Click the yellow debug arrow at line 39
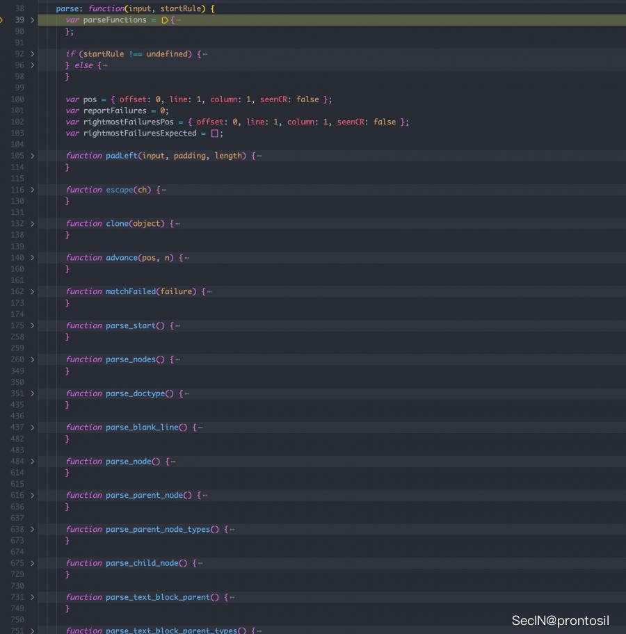Viewport: 626px width, 634px height. coord(2,20)
